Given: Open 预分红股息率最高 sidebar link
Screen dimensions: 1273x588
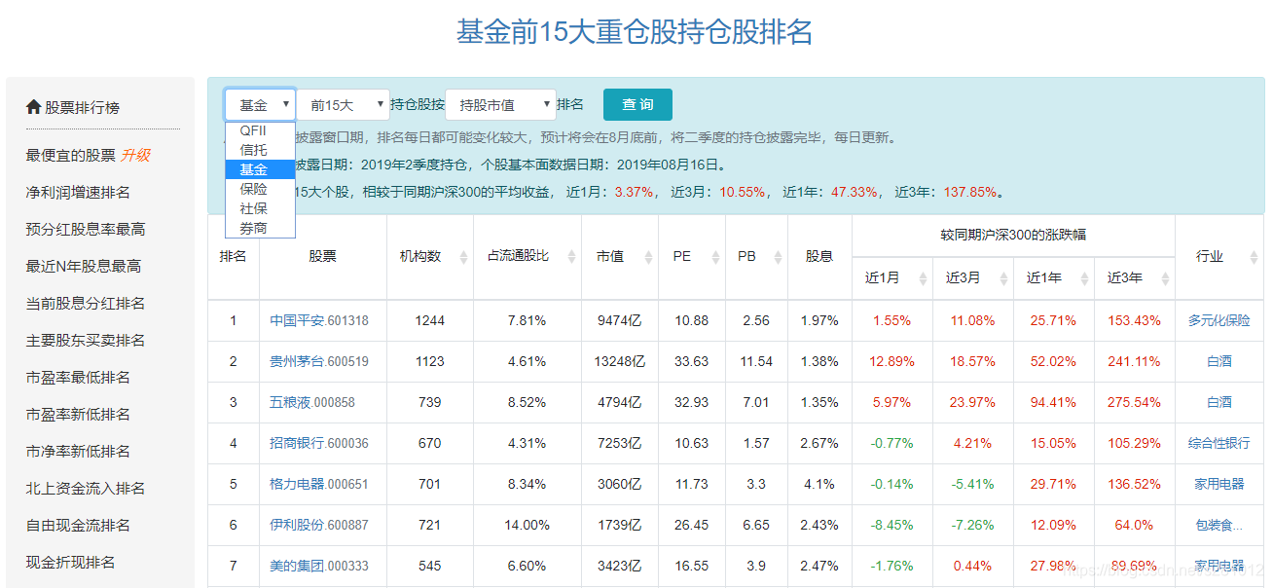Looking at the screenshot, I should pyautogui.click(x=86, y=230).
